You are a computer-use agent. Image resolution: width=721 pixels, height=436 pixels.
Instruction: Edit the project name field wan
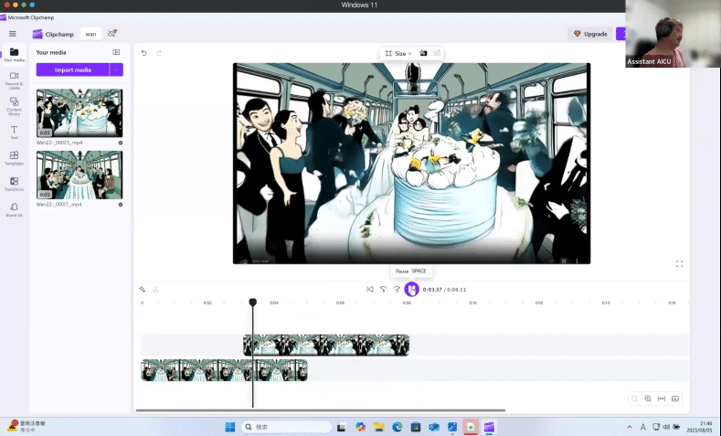[90, 34]
